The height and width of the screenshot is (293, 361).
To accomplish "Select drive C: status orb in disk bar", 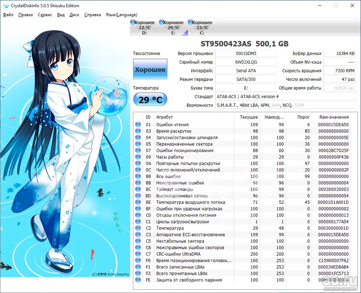I will pyautogui.click(x=190, y=22).
